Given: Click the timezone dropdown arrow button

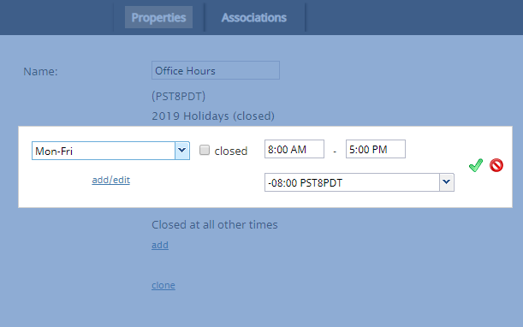Looking at the screenshot, I should 447,182.
